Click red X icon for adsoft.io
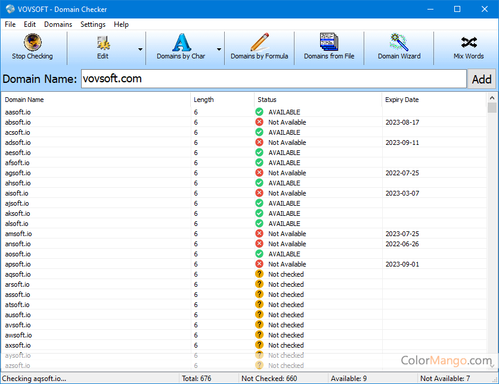The height and width of the screenshot is (384, 499). 259,143
